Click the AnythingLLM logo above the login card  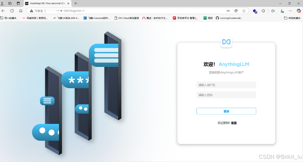(x=226, y=42)
